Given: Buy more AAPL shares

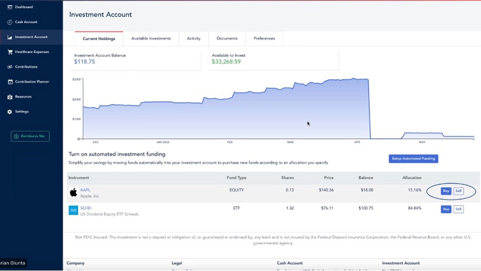Looking at the screenshot, I should 446,191.
